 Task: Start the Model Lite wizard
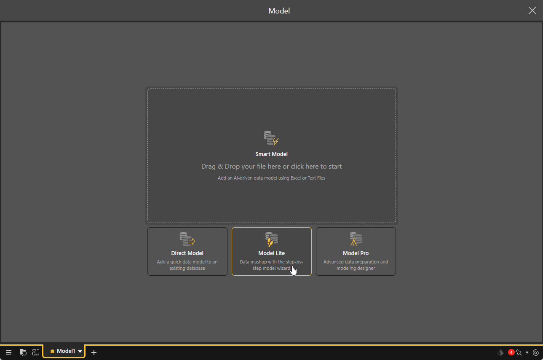click(271, 252)
